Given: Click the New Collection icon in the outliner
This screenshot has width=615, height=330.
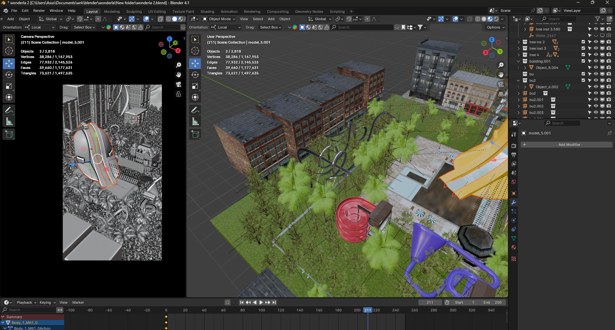Looking at the screenshot, I should (x=609, y=19).
